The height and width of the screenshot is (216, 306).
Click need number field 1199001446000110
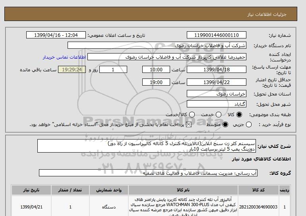click(217, 35)
